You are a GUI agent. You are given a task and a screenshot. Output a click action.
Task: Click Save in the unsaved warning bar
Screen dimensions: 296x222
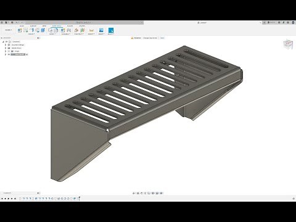coord(162,38)
